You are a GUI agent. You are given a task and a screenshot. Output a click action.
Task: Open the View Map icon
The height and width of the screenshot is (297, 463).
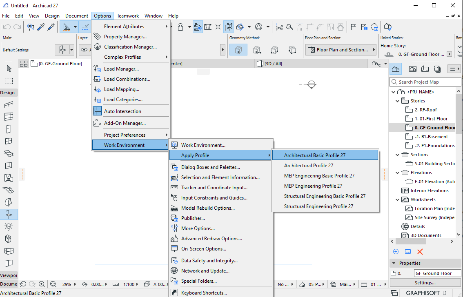(412, 69)
